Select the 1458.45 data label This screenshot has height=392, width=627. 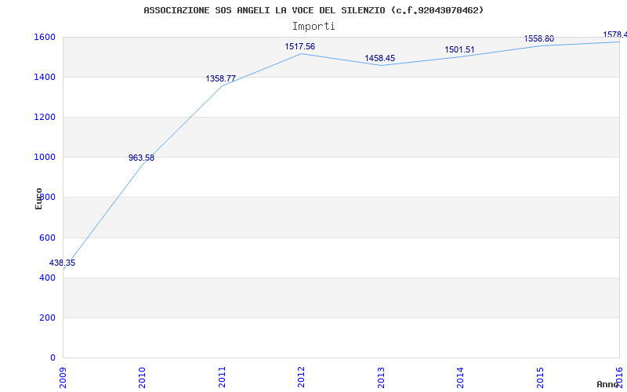tap(380, 58)
